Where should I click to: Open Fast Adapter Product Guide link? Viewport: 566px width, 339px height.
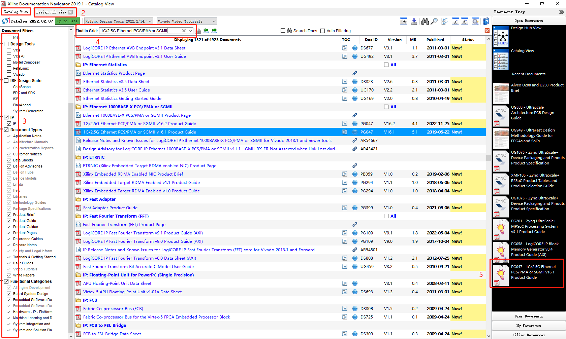click(110, 208)
